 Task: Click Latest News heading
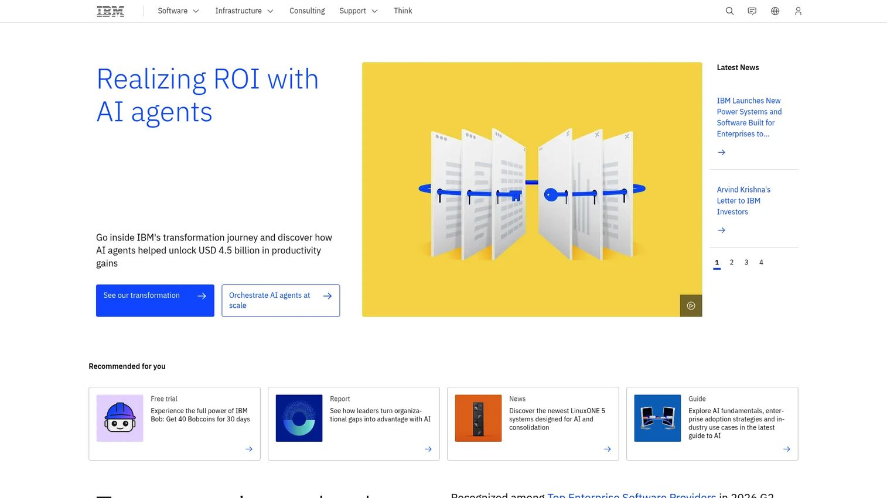tap(738, 67)
